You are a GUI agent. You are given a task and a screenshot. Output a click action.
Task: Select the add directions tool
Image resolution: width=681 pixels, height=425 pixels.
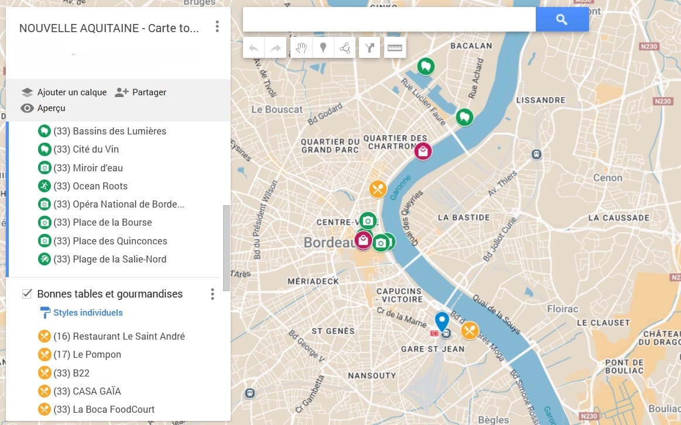[x=369, y=48]
